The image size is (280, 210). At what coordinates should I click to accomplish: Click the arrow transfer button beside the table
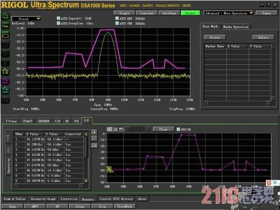[x=95, y=146]
